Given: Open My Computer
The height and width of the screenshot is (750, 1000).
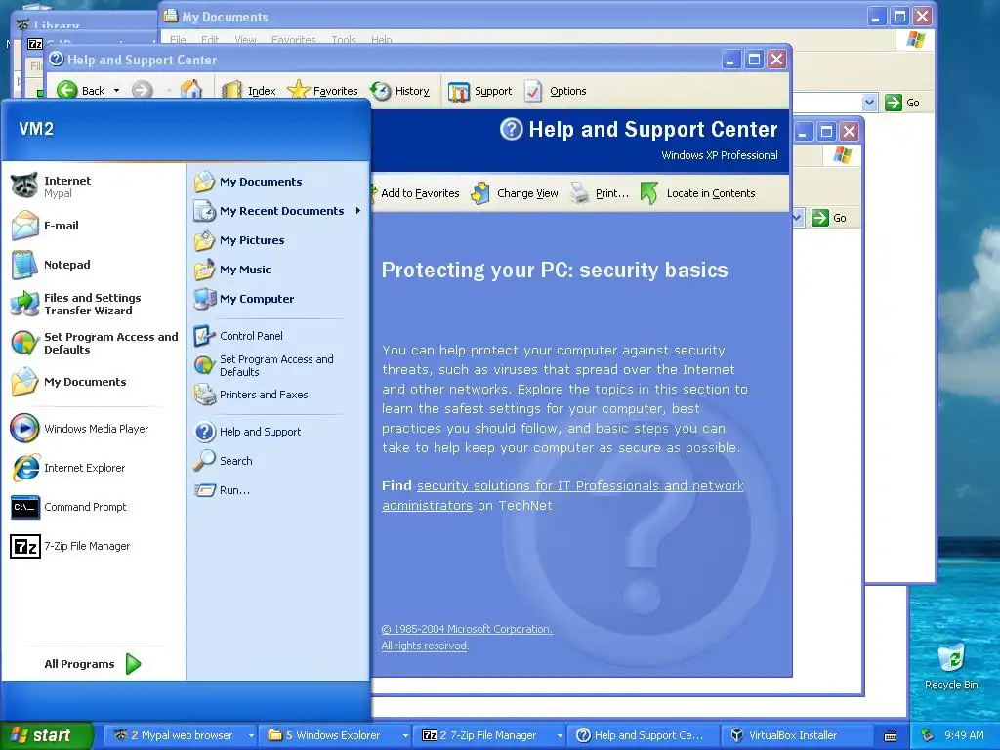Looking at the screenshot, I should pyautogui.click(x=278, y=299).
